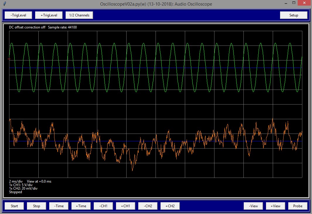The height and width of the screenshot is (214, 312).
Task: Raise trigger level with +TrigLevel
Action: 49,15
